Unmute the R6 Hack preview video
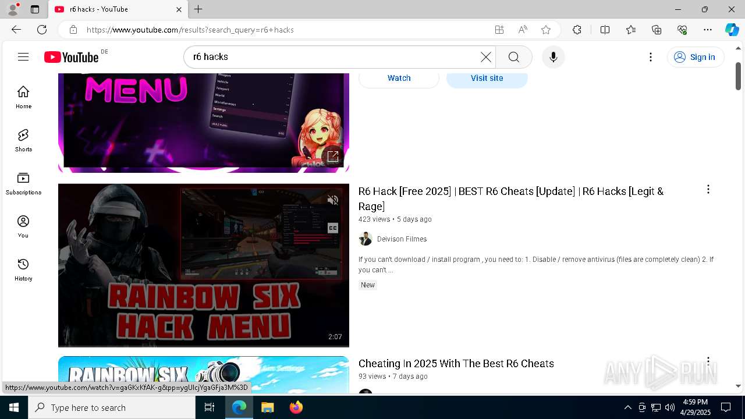The width and height of the screenshot is (745, 419). pyautogui.click(x=333, y=200)
